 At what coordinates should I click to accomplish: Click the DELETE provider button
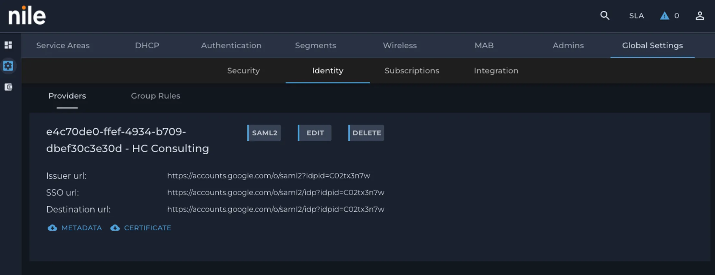tap(366, 133)
